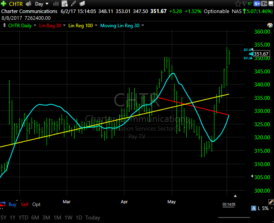Click the 360.00 price scale label
274x223 pixels.
pyautogui.click(x=262, y=32)
